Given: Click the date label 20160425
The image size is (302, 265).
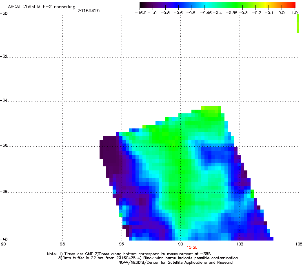Looking at the screenshot, I should tap(89, 11).
